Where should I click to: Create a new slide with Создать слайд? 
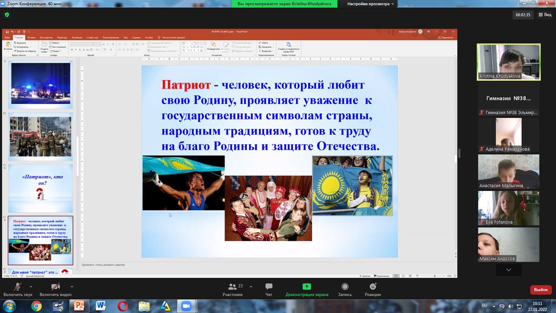tap(44, 47)
